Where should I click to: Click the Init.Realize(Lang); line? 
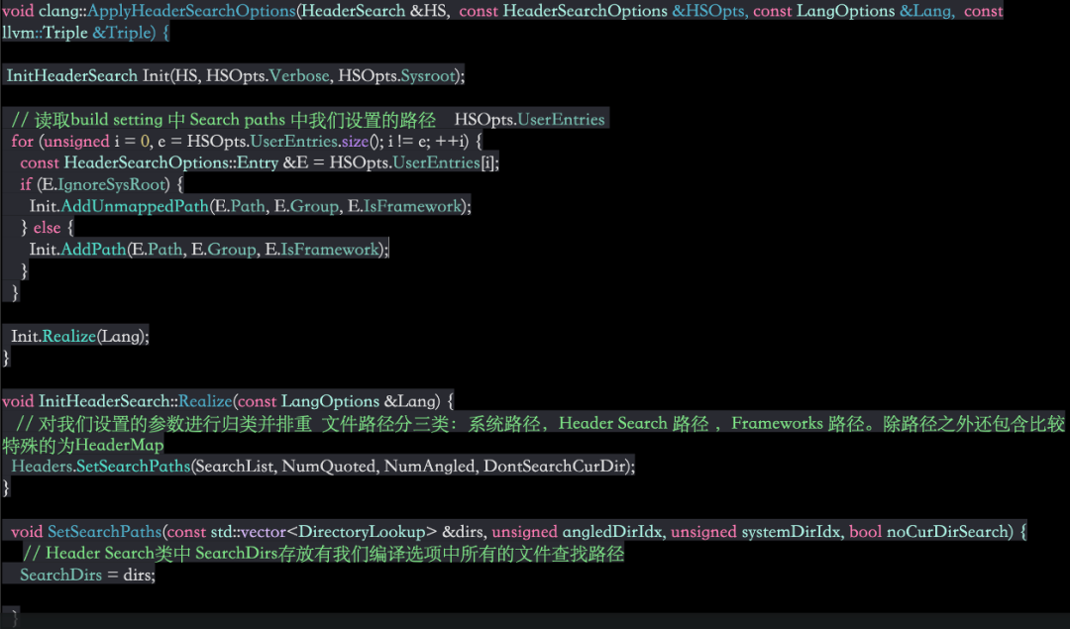pos(80,337)
